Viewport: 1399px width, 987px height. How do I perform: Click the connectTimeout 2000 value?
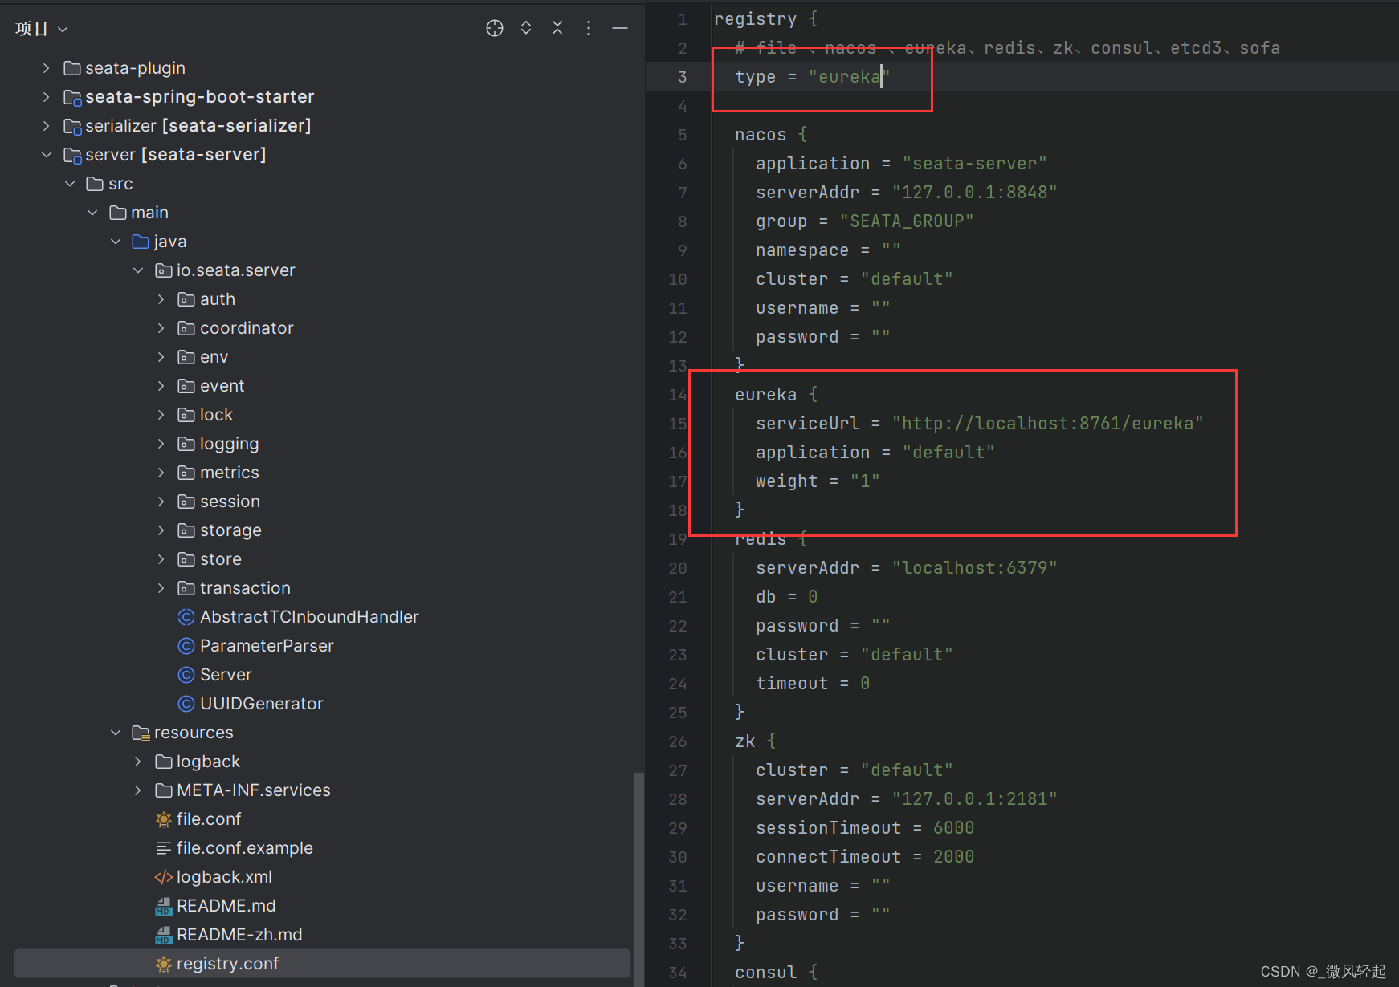(x=953, y=857)
